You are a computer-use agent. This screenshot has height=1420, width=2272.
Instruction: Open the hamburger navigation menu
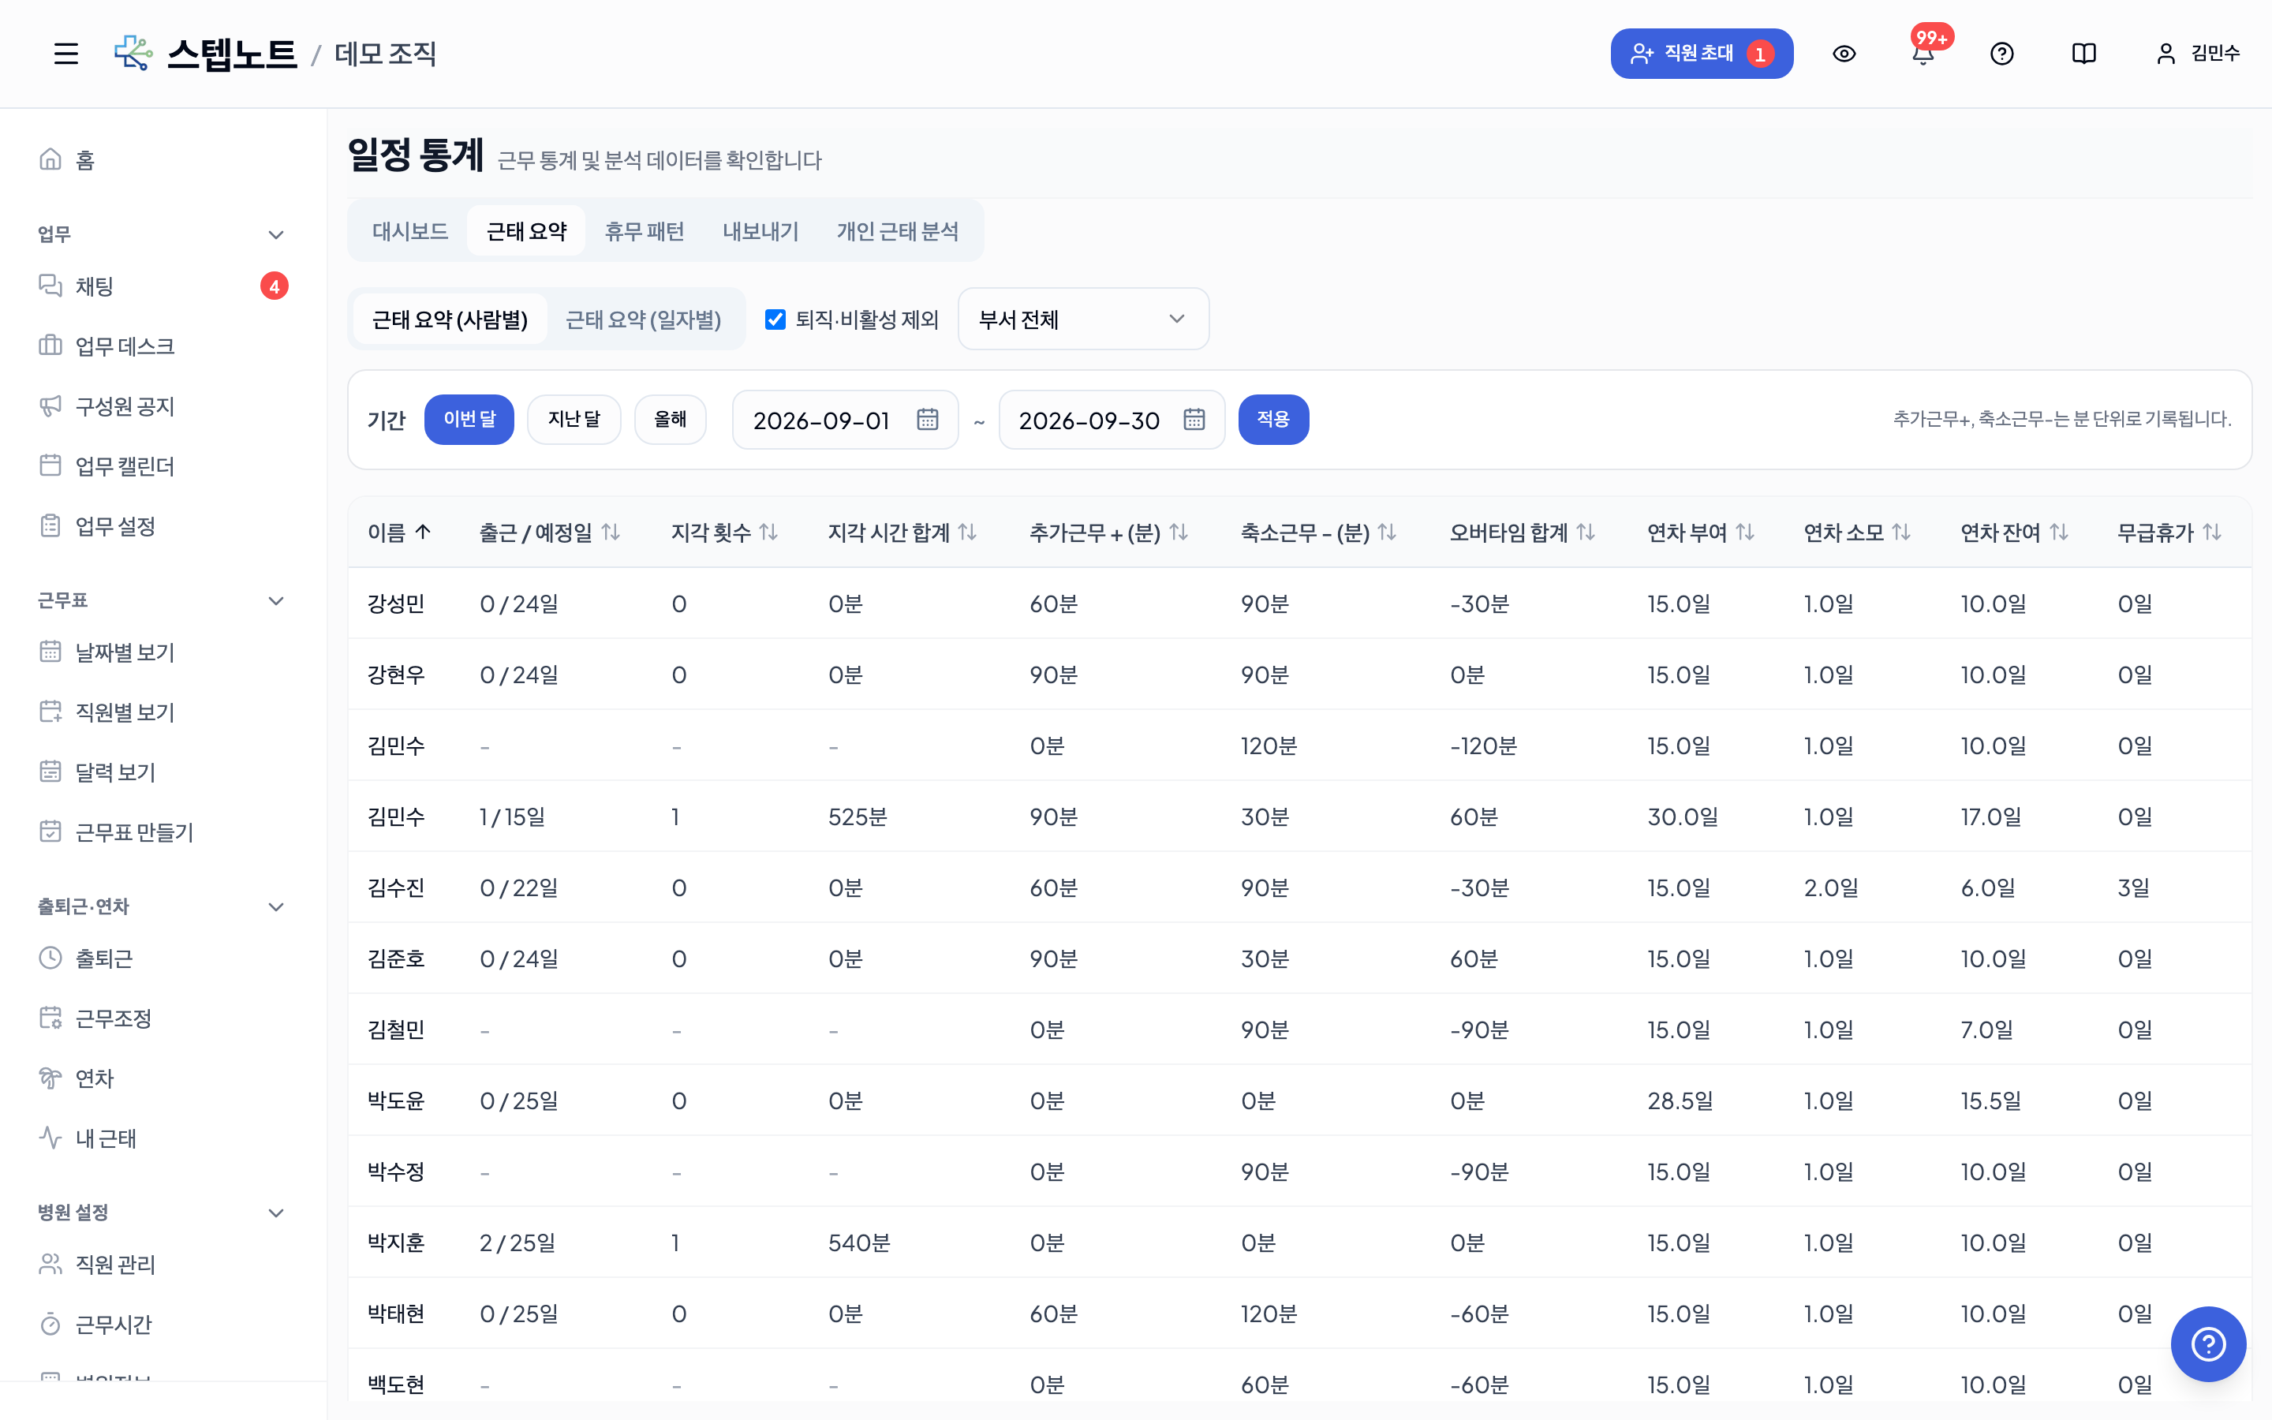(65, 54)
